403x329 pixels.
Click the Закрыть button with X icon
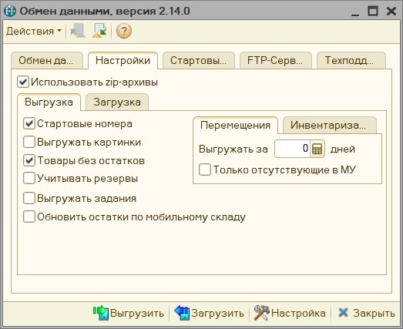point(367,313)
